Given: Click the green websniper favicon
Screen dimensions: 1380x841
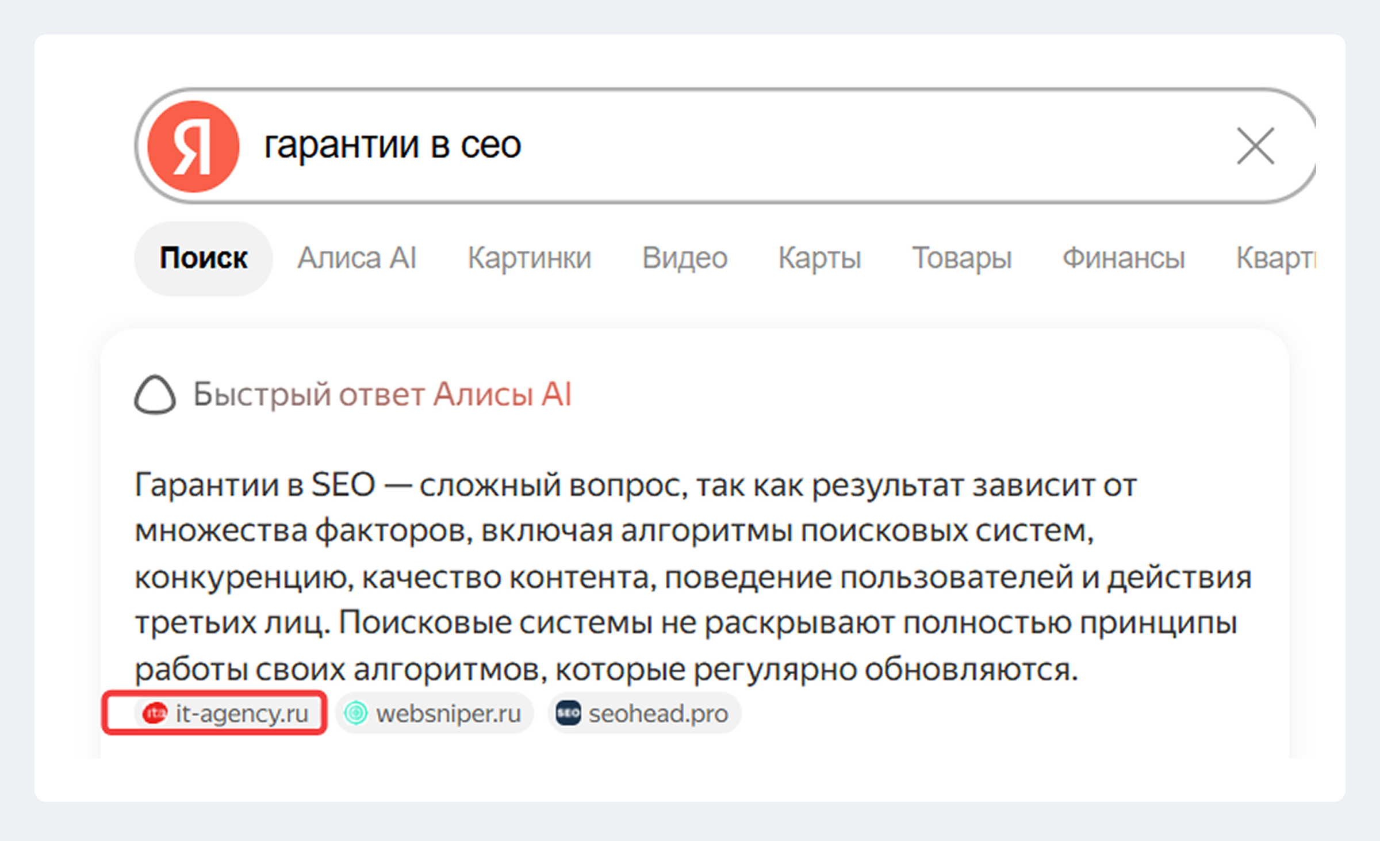Looking at the screenshot, I should click(x=355, y=713).
